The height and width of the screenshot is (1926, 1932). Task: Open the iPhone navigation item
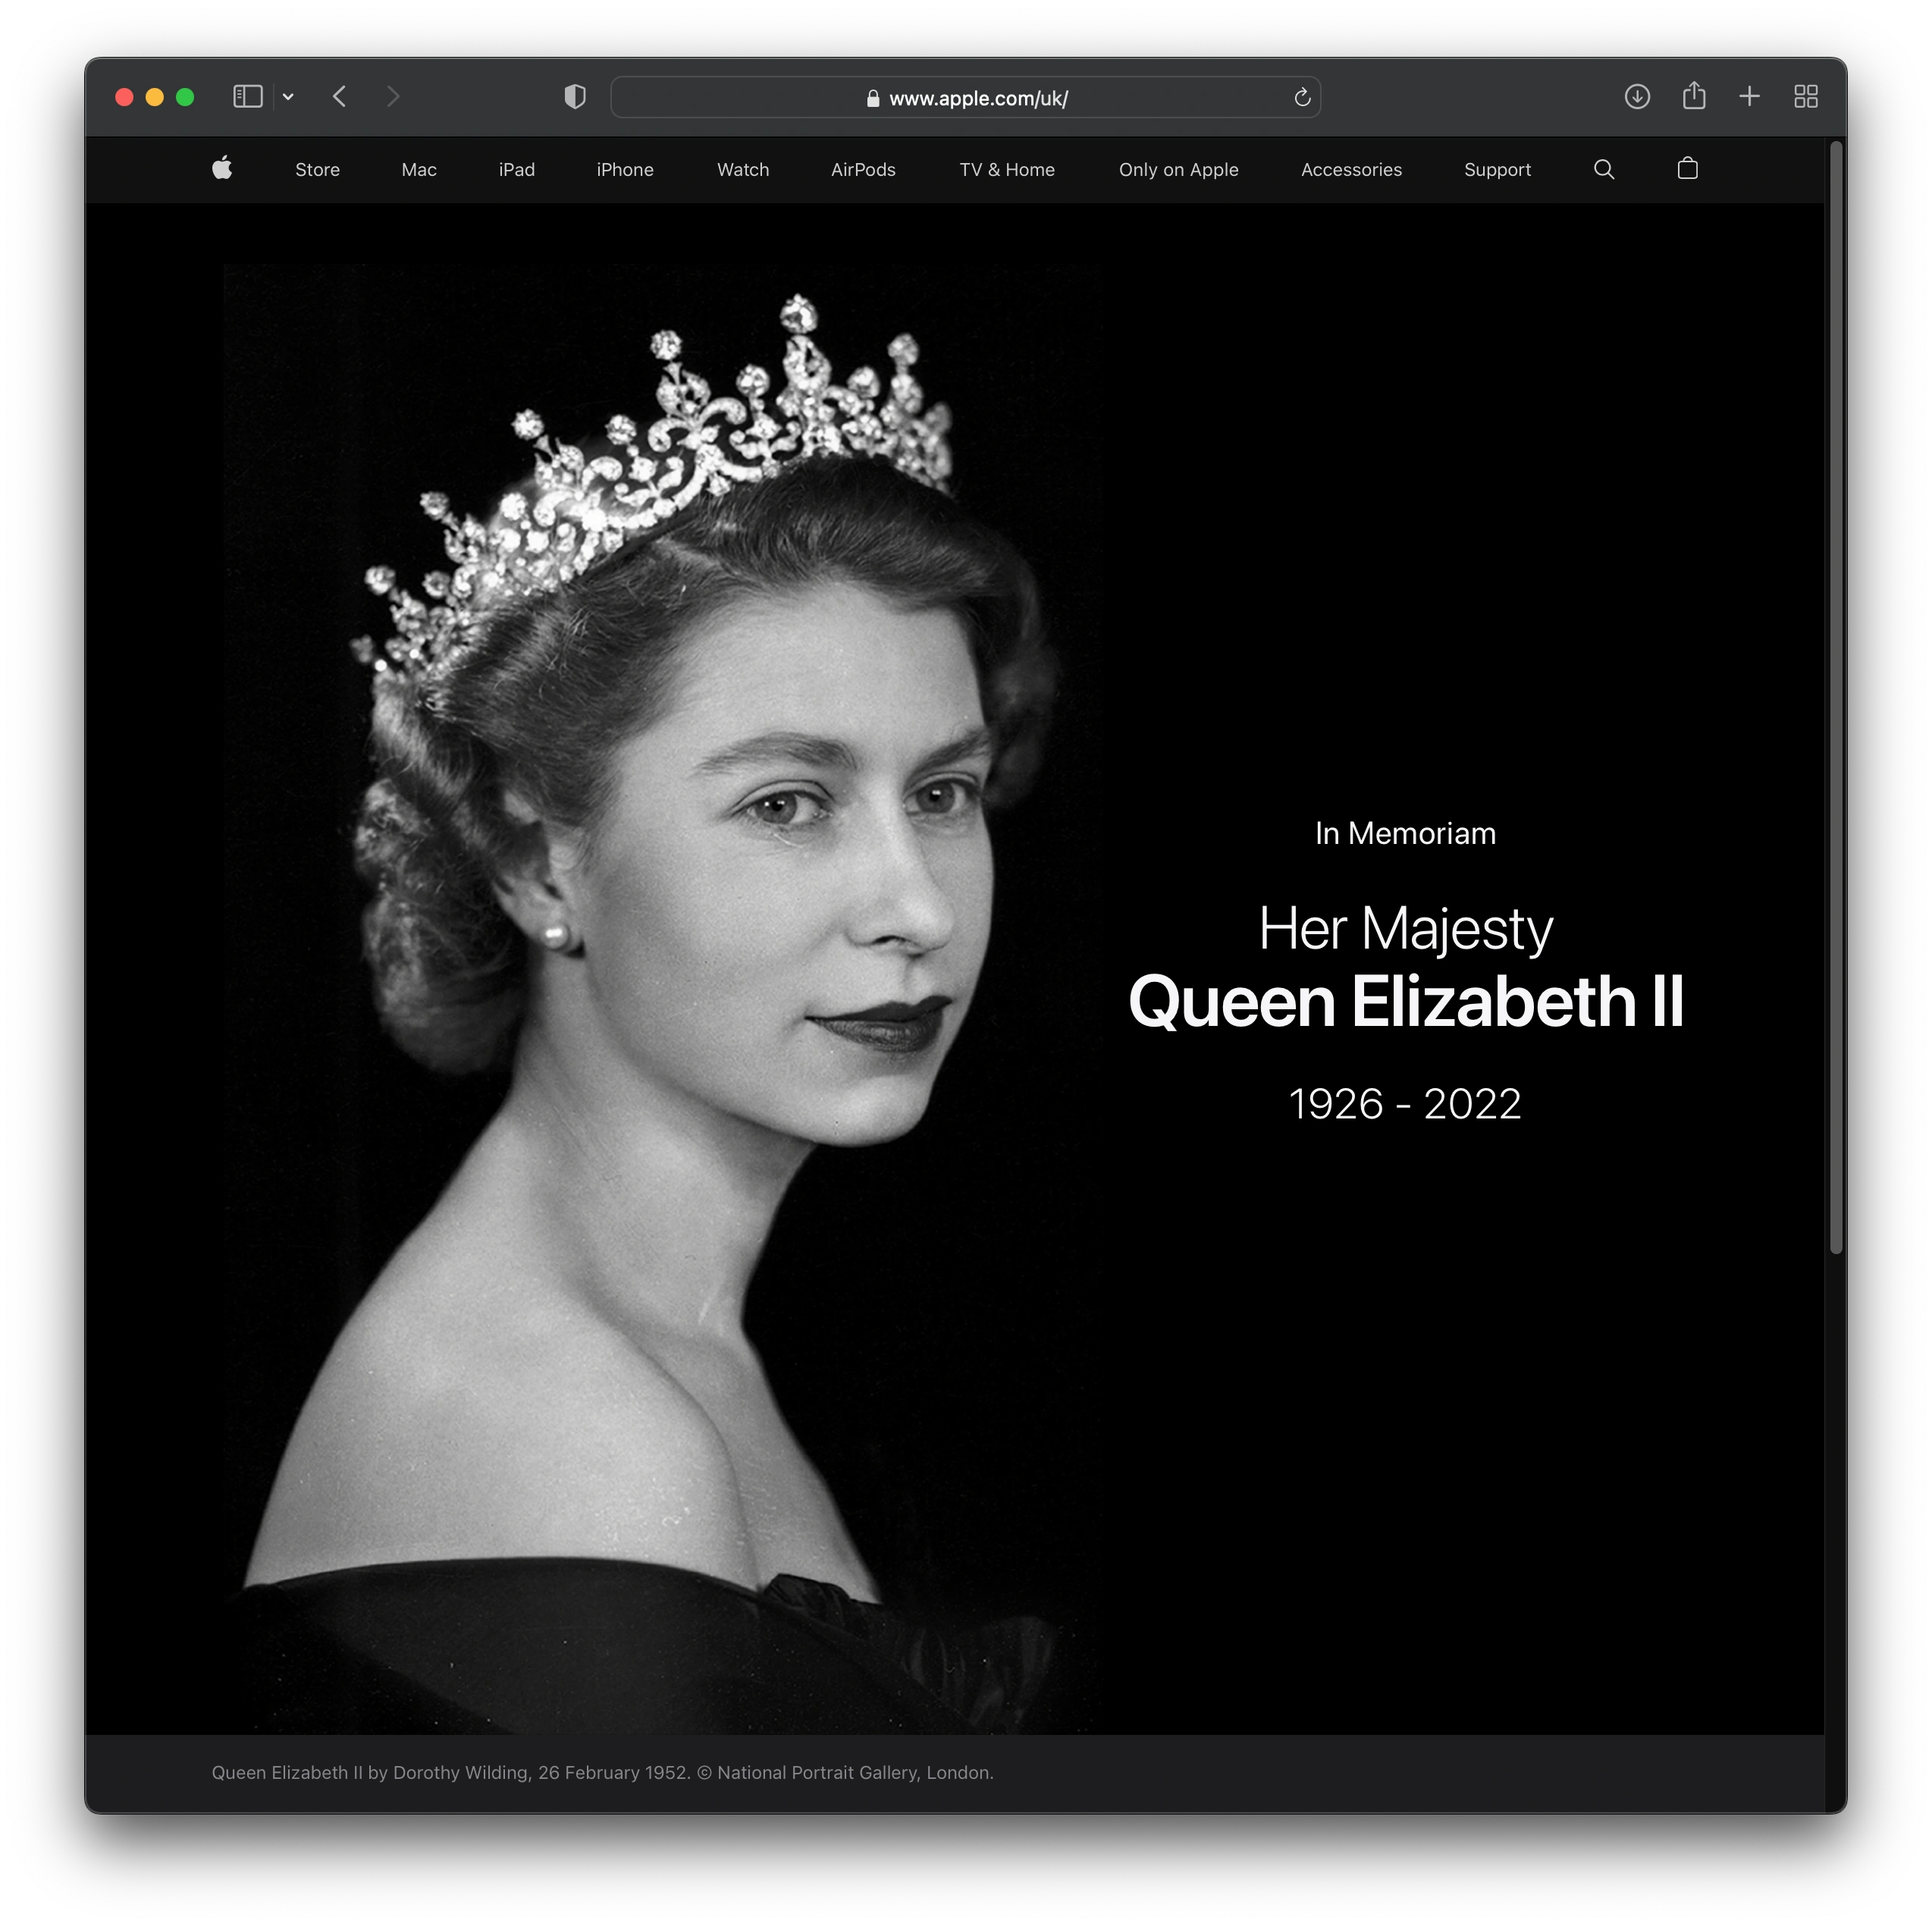[624, 170]
